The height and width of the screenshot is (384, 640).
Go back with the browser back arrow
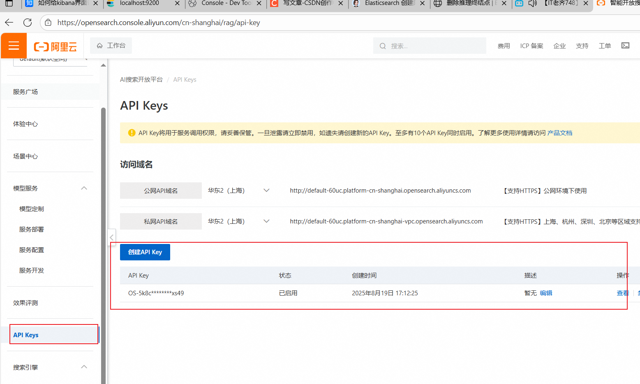pyautogui.click(x=9, y=23)
